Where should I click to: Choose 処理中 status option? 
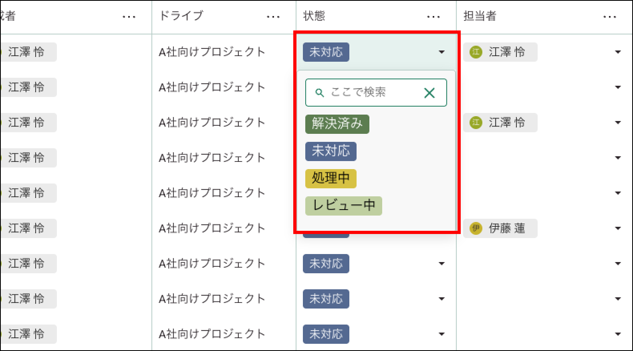tap(331, 178)
